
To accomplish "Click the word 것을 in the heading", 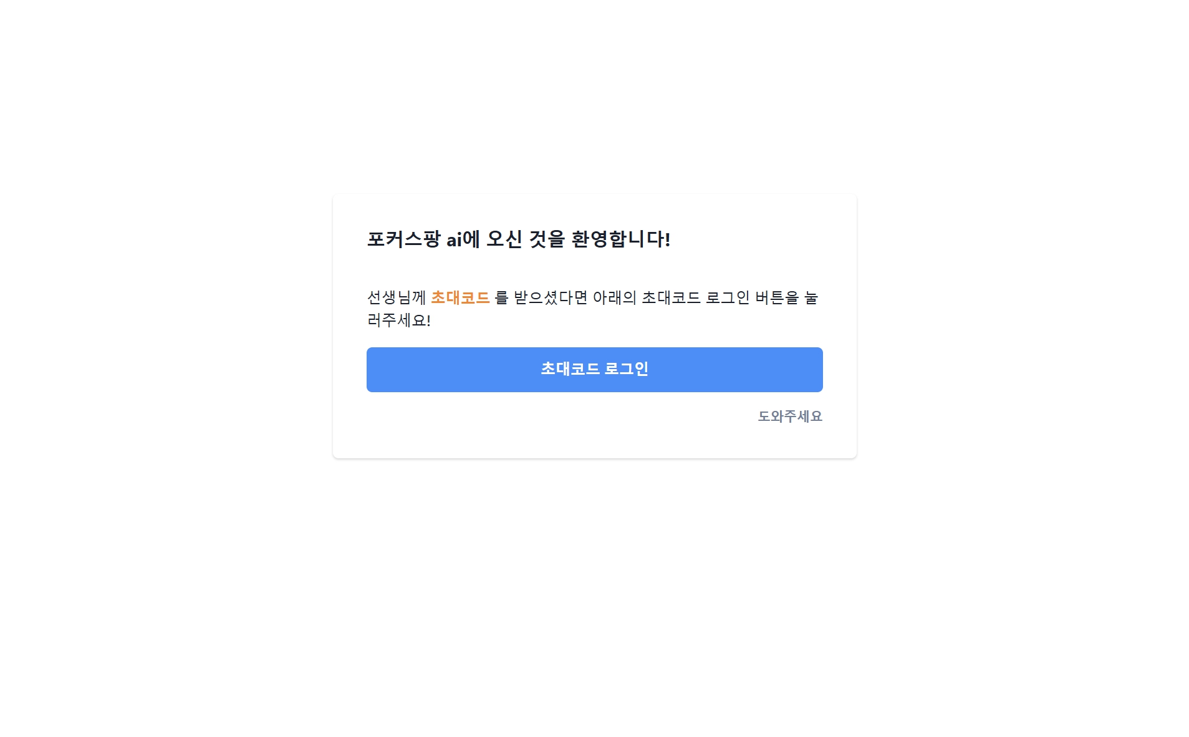I will click(547, 239).
